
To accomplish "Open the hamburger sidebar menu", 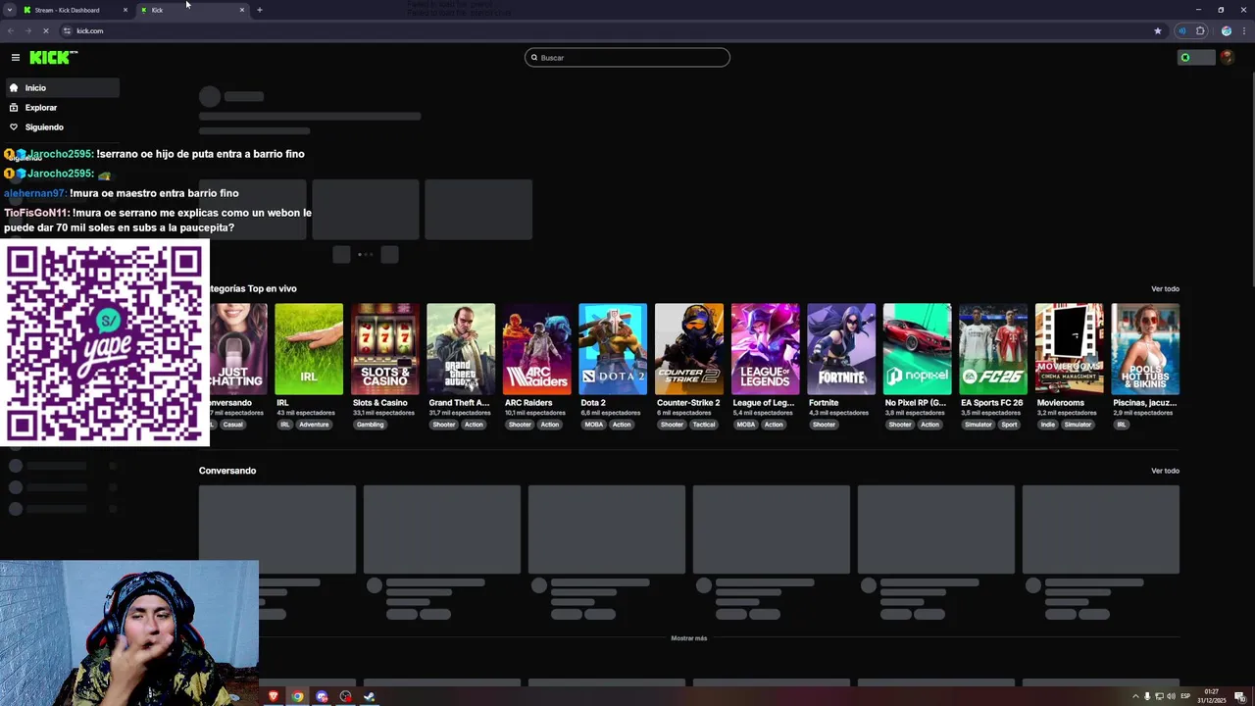I will click(x=16, y=58).
